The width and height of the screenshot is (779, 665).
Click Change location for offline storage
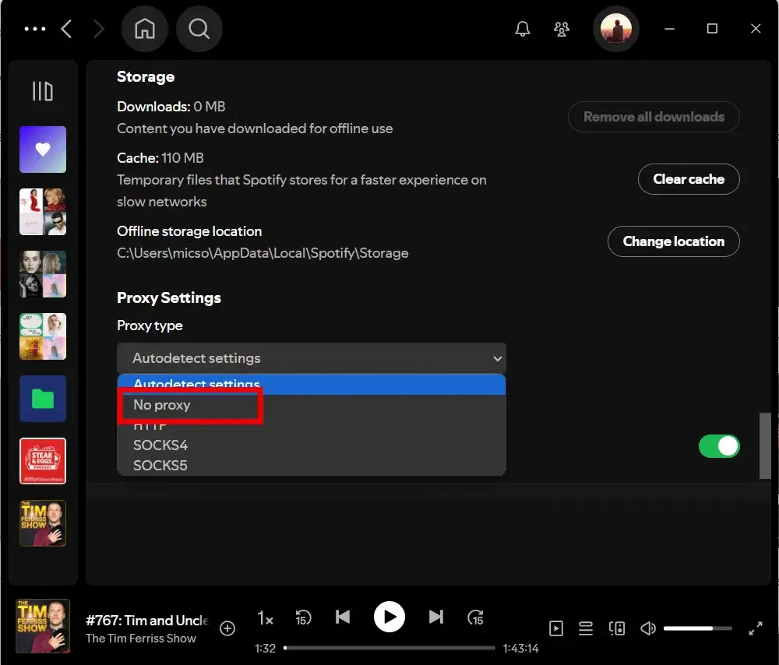pyautogui.click(x=673, y=241)
